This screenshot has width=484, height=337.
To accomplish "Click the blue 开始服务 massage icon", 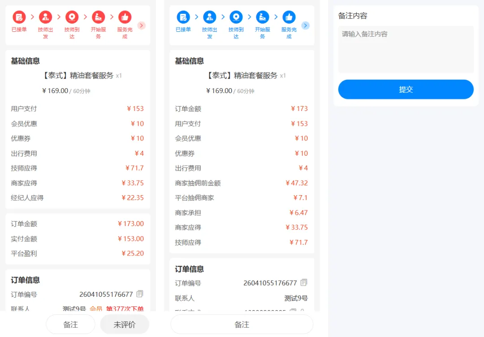I will coord(262,17).
